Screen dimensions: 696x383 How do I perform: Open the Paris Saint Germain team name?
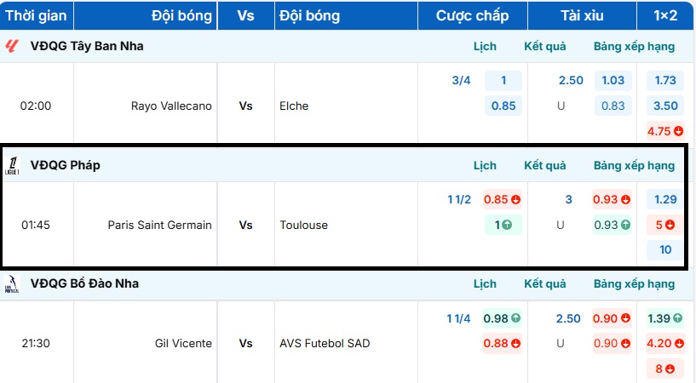click(160, 226)
